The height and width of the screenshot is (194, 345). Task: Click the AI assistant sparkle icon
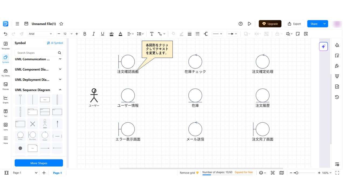click(x=323, y=46)
